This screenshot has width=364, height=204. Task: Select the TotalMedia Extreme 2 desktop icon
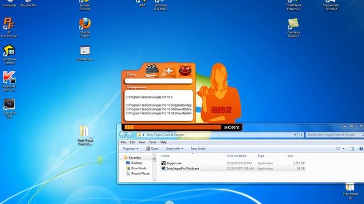pos(293,6)
